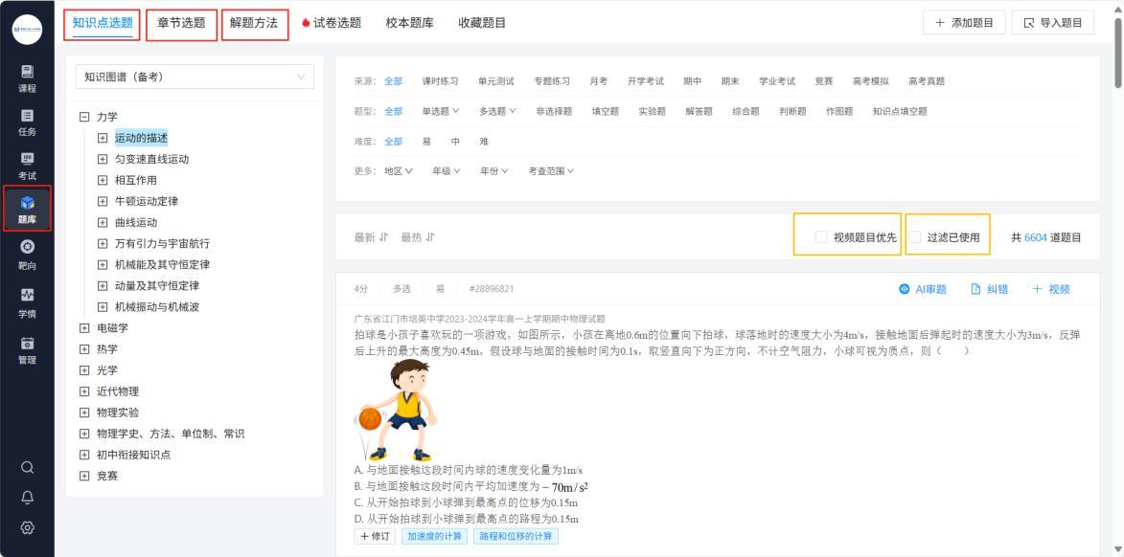
Task: Expand the 电磁学 tree node
Action: (84, 328)
